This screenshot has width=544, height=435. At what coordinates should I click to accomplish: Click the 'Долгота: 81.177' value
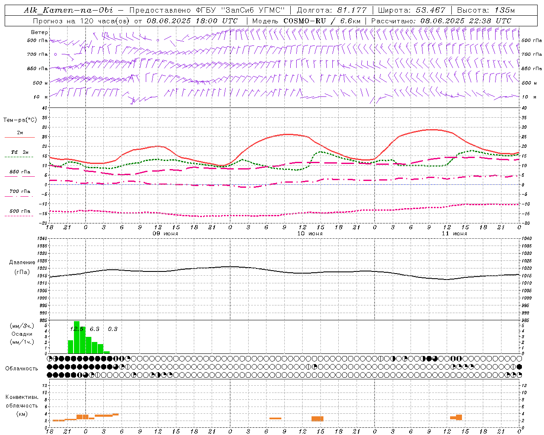[x=331, y=10]
